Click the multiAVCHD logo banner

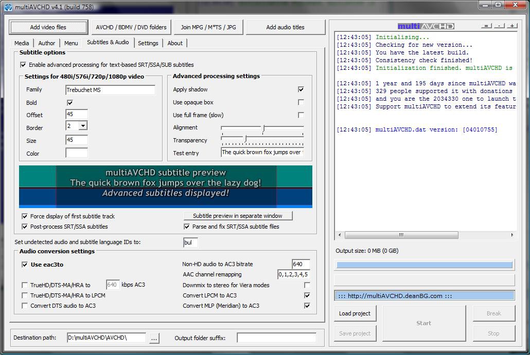pos(426,26)
